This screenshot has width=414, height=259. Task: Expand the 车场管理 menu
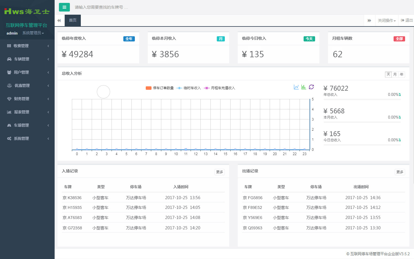(27, 125)
